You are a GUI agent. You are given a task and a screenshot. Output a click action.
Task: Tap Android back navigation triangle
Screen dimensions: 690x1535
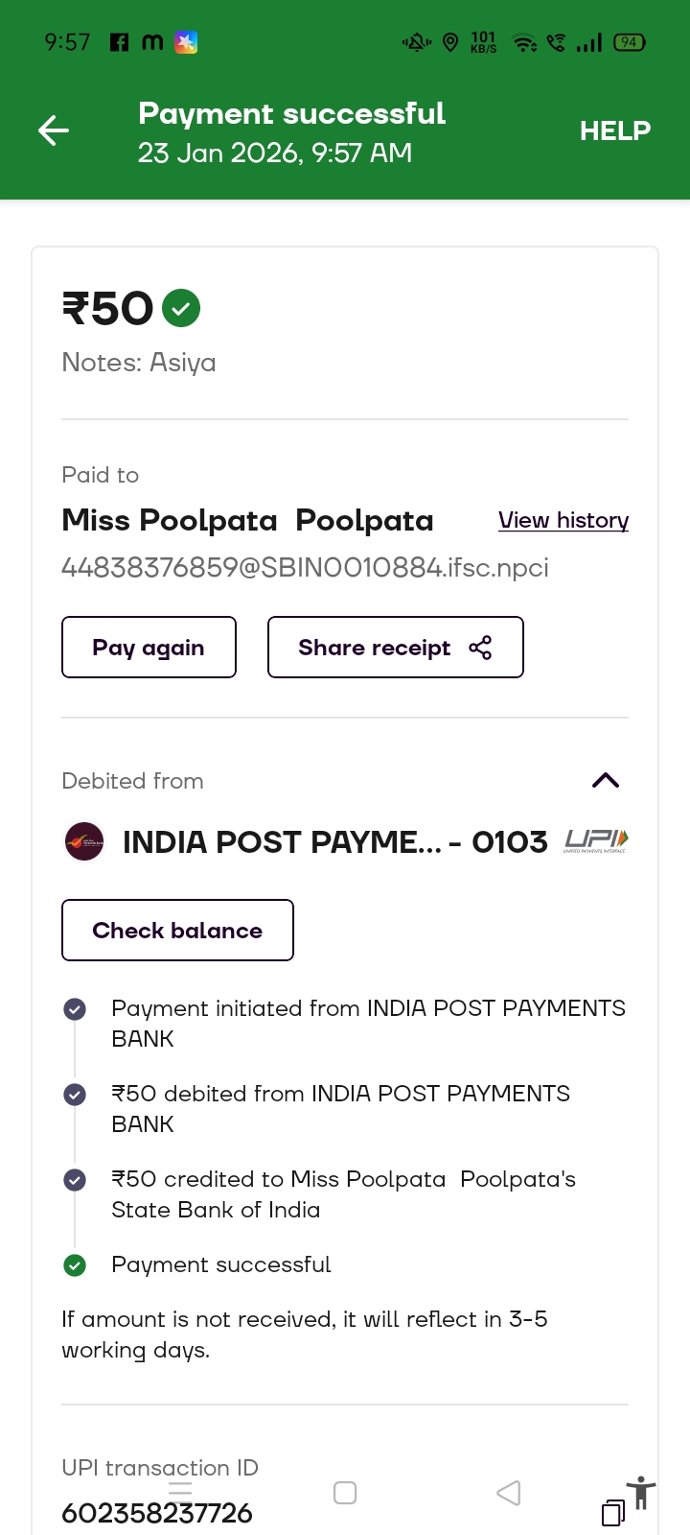[509, 1493]
